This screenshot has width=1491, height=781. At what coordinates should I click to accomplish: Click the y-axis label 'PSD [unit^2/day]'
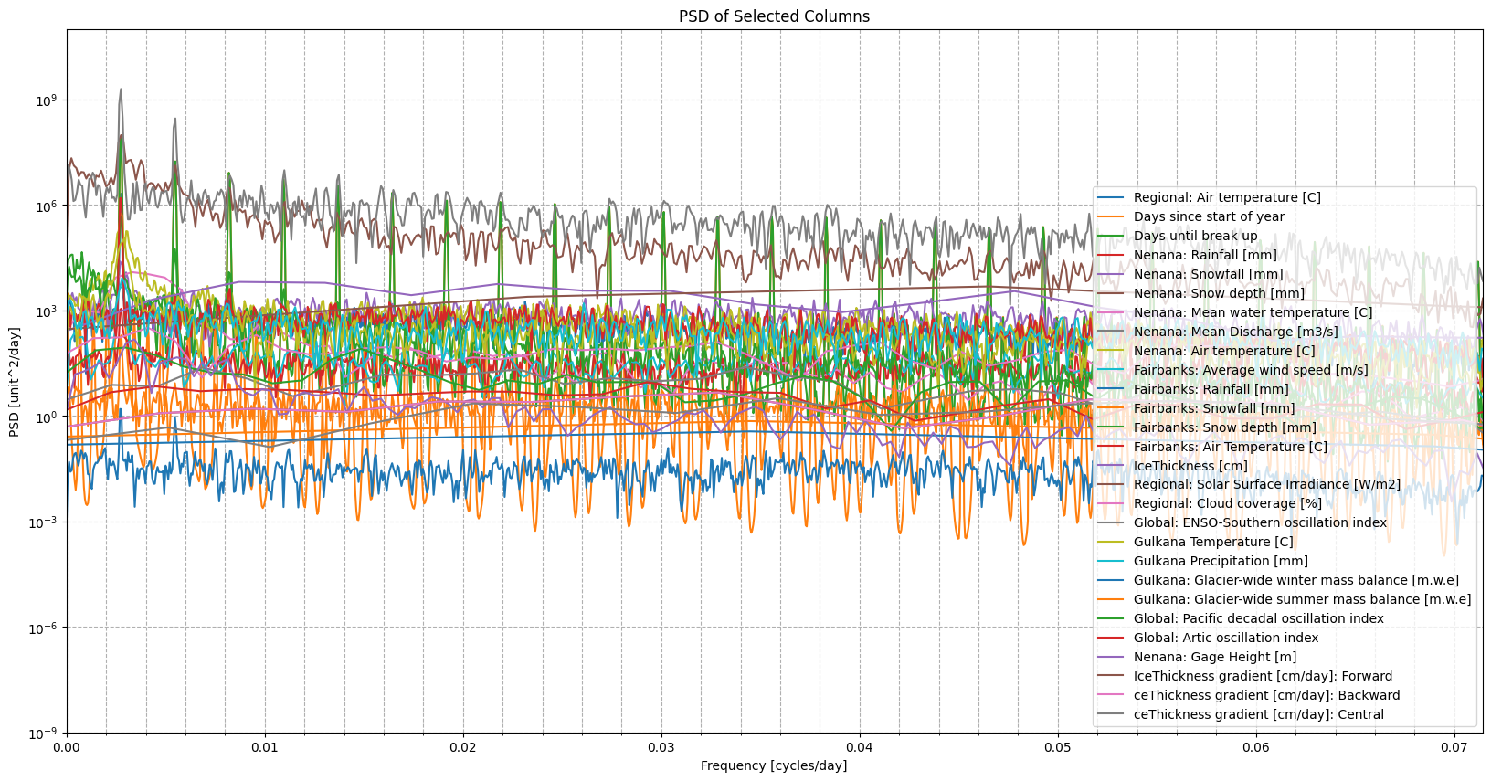click(x=14, y=382)
